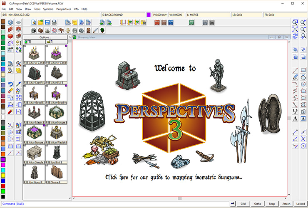Click the Options... button in symbol catalog
This screenshot has width=308, height=208.
[45, 37]
